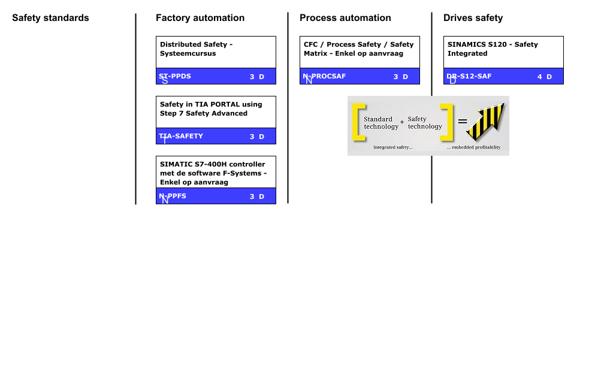This screenshot has width=604, height=366.
Task: Click the 'N' letter marker on N-PPFS
Action: [165, 200]
